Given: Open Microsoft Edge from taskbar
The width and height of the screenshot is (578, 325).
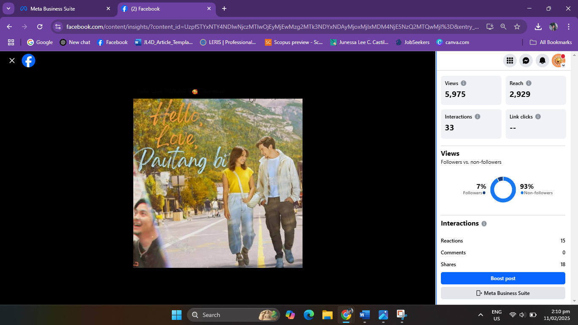Looking at the screenshot, I should (309, 315).
